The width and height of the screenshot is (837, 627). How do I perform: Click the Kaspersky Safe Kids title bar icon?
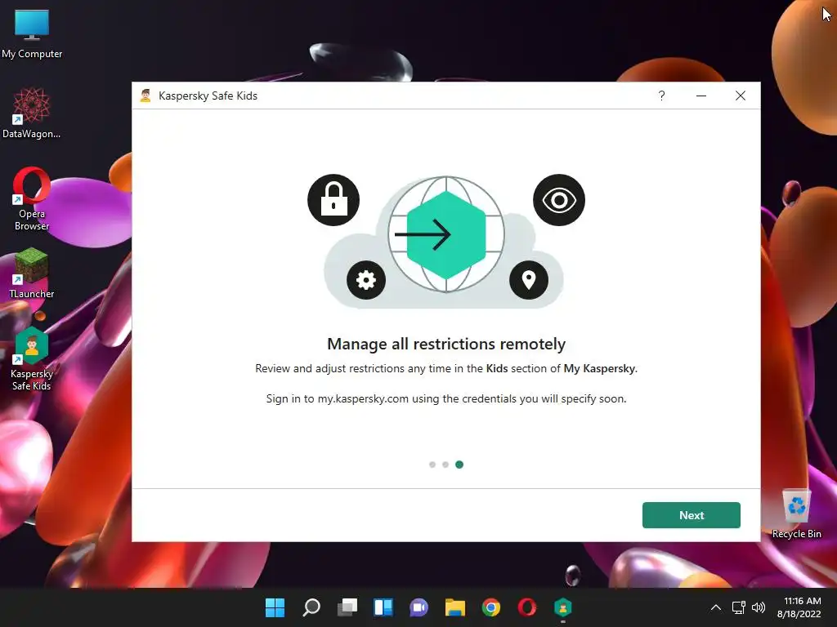[x=145, y=96]
